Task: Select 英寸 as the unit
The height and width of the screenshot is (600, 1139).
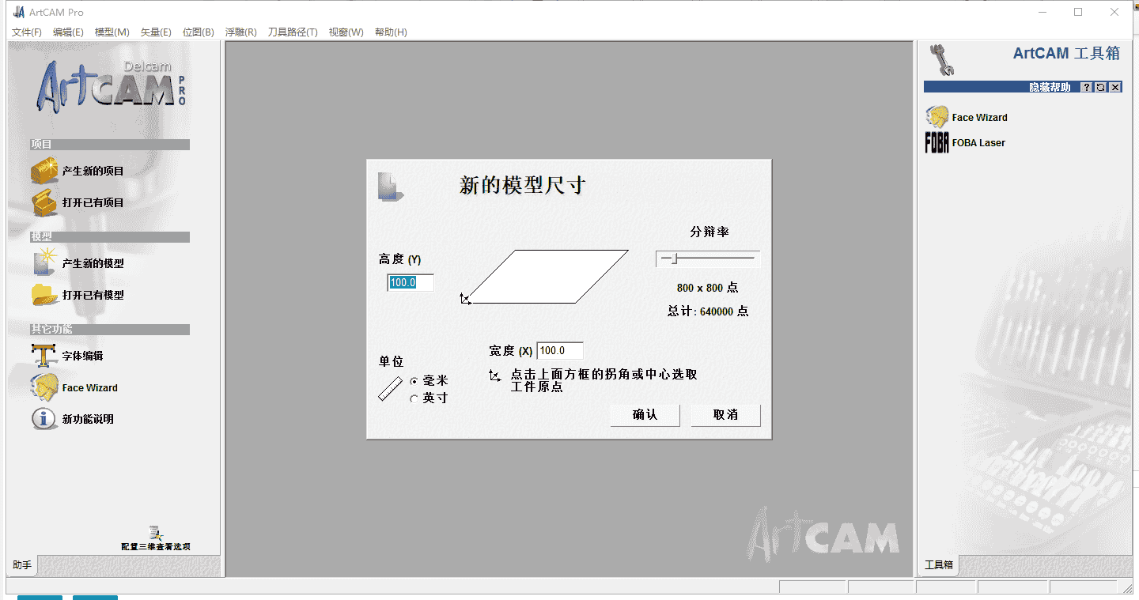Action: click(414, 398)
